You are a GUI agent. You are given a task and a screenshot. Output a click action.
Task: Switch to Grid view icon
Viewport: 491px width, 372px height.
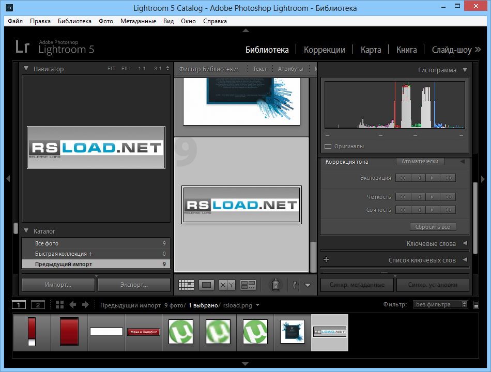(x=186, y=285)
